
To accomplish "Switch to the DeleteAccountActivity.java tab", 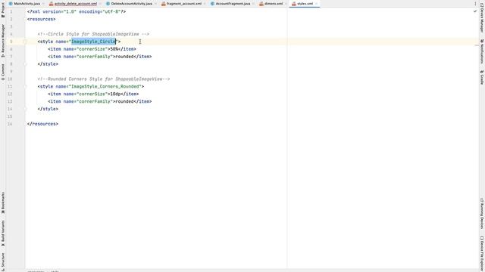I will pos(131,4).
